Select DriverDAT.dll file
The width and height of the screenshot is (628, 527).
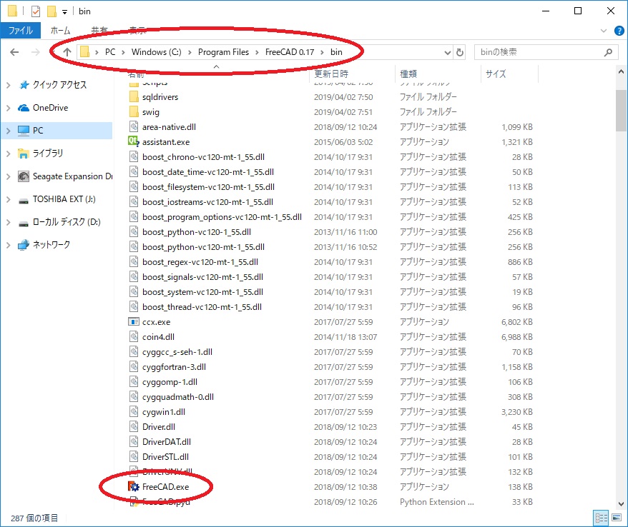pos(167,442)
